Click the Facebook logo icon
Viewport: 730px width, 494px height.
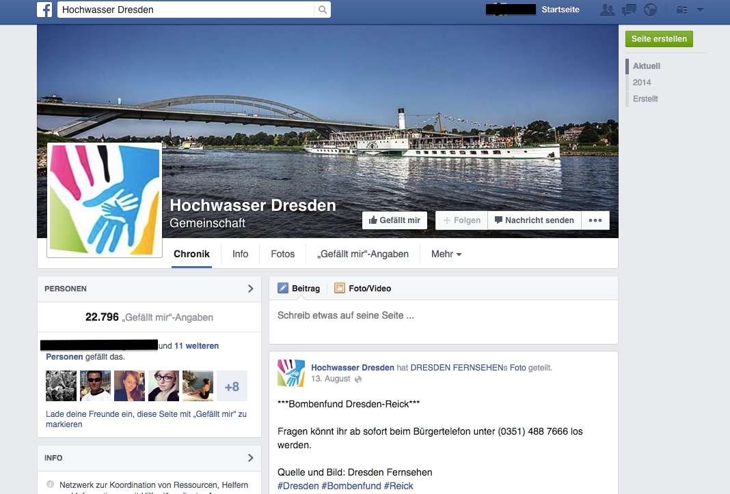click(x=44, y=10)
